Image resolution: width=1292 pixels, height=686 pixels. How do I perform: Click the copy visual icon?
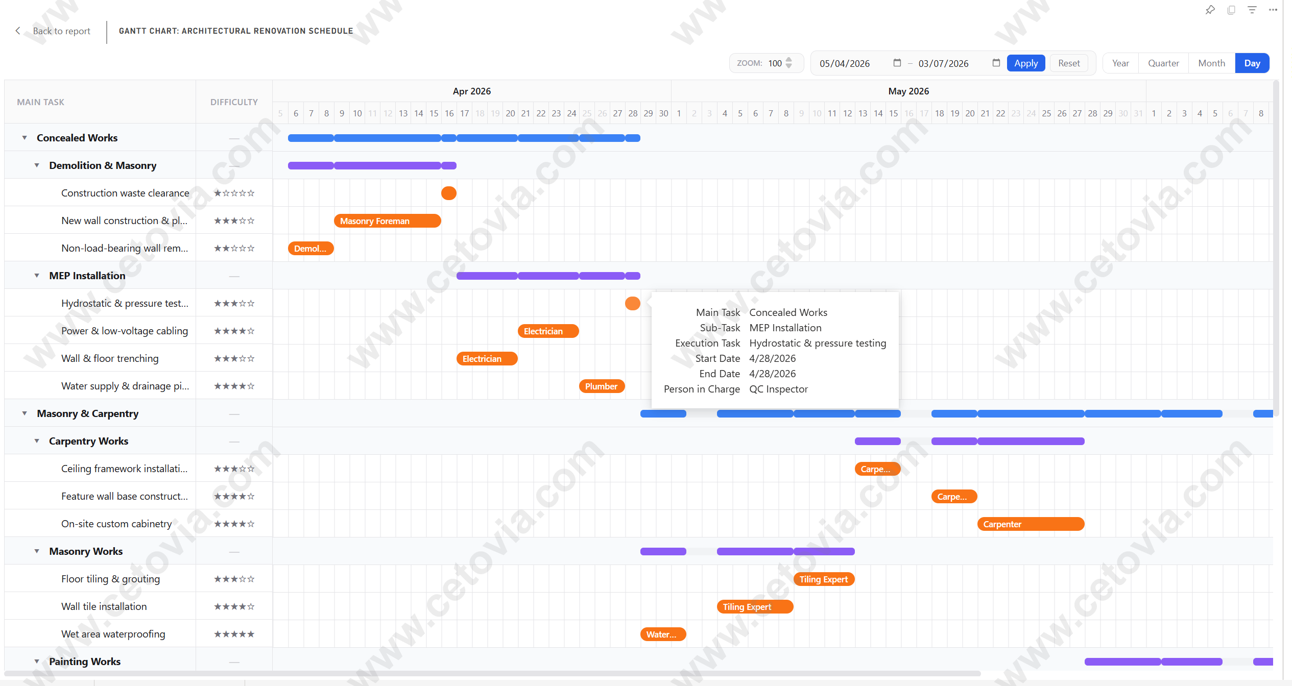click(x=1231, y=10)
